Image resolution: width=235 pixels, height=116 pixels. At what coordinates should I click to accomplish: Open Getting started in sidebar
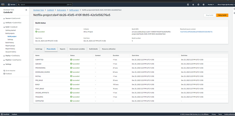pyautogui.click(x=11, y=30)
